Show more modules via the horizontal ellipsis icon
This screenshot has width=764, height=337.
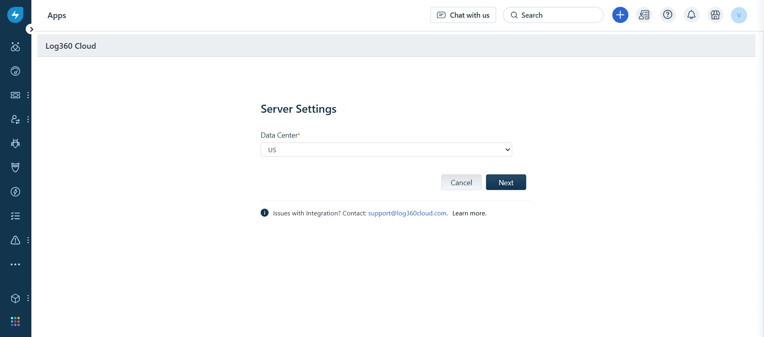pyautogui.click(x=15, y=265)
